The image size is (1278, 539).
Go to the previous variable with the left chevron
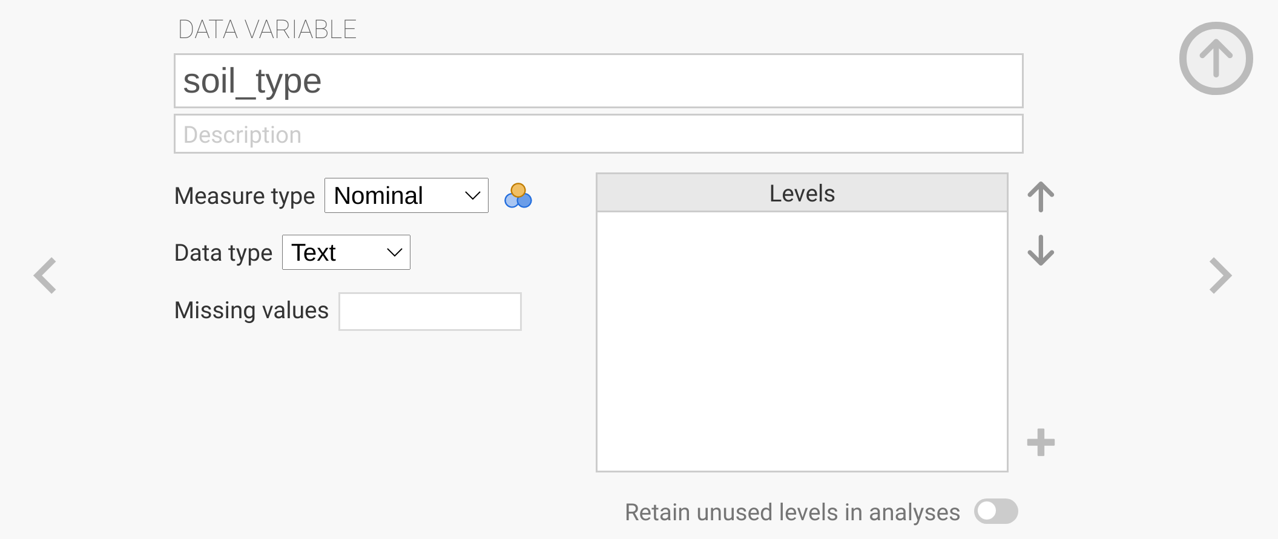pos(45,276)
